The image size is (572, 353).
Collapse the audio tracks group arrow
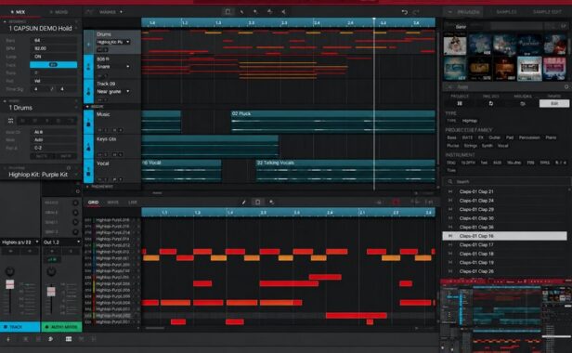[87, 107]
